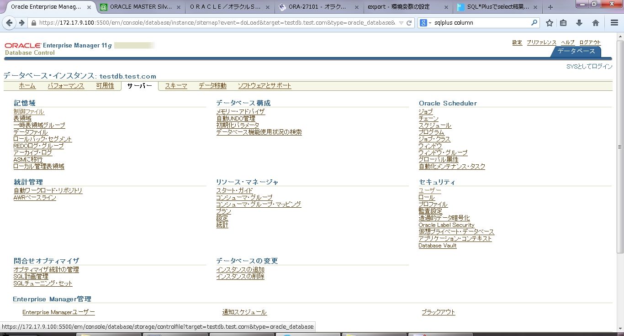Screen dimensions: 624x336
Task: Open the ロール link
Action: click(427, 197)
